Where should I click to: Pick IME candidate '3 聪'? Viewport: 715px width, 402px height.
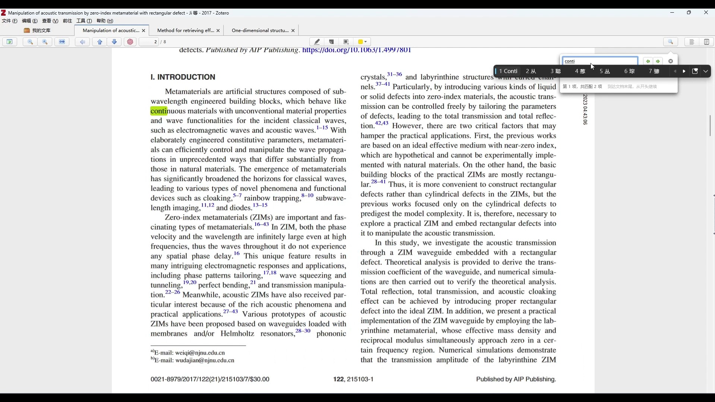pyautogui.click(x=555, y=71)
